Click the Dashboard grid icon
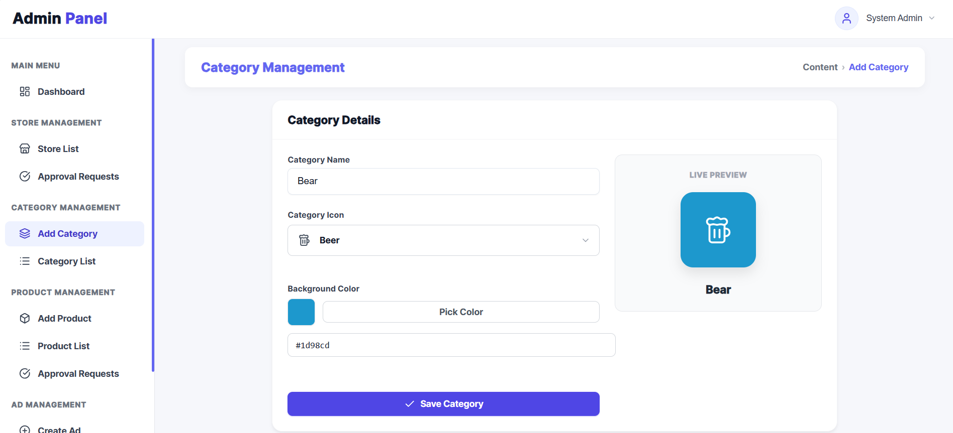This screenshot has width=953, height=433. coord(25,92)
